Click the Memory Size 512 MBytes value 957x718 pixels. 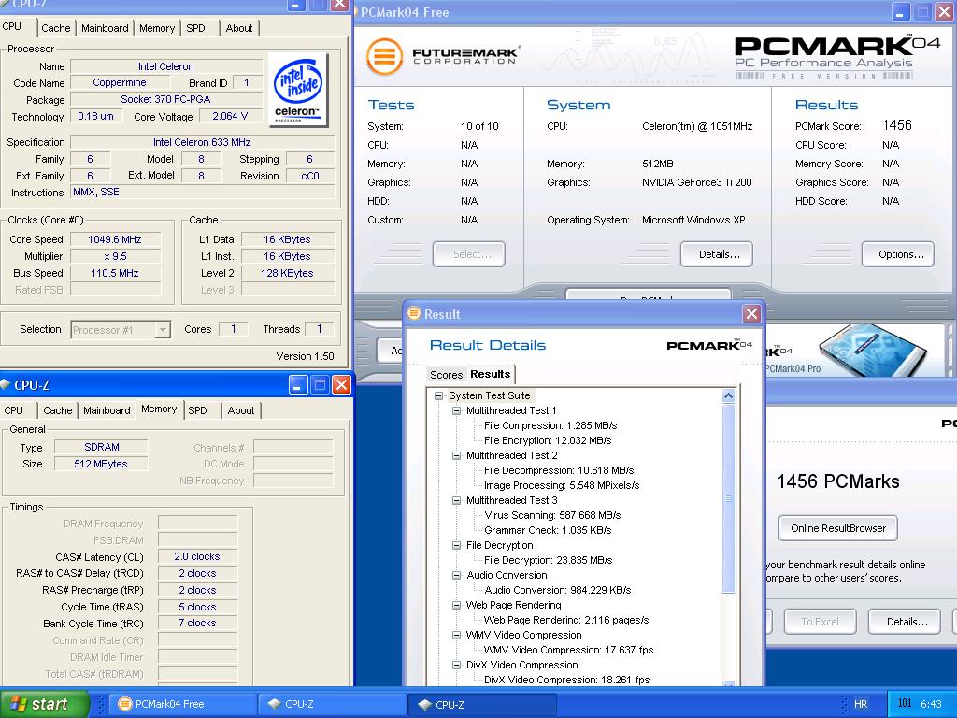point(101,464)
